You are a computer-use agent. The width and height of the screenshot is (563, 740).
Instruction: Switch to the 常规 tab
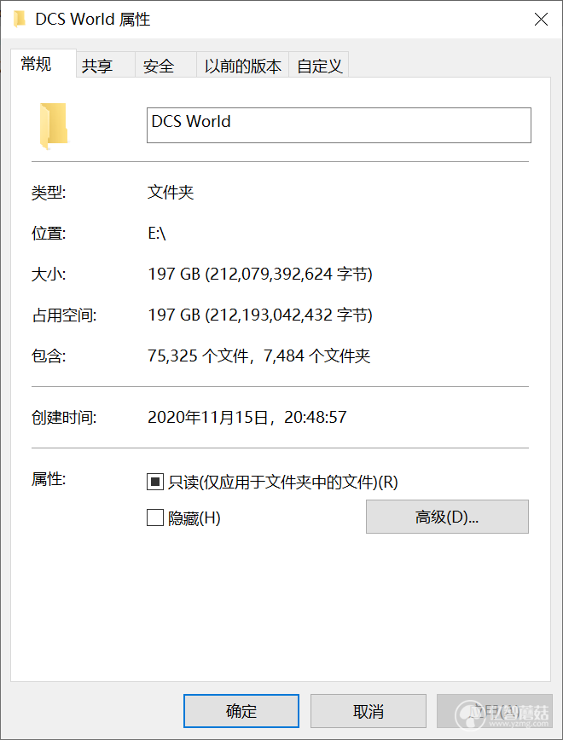pyautogui.click(x=43, y=63)
